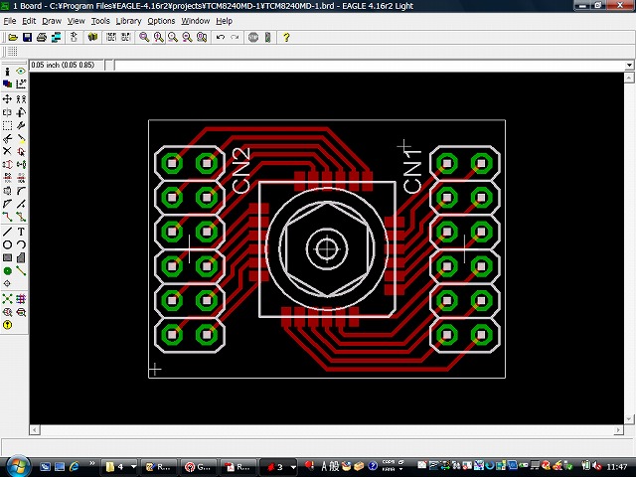Expand the taskbar folder group '4' arrow
Screen dimensions: 636x477
click(x=133, y=467)
